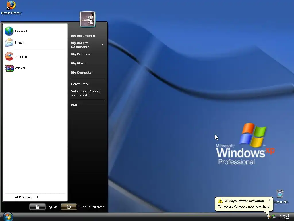Image resolution: width=294 pixels, height=221 pixels.
Task: Open My Music
Action: coord(79,63)
